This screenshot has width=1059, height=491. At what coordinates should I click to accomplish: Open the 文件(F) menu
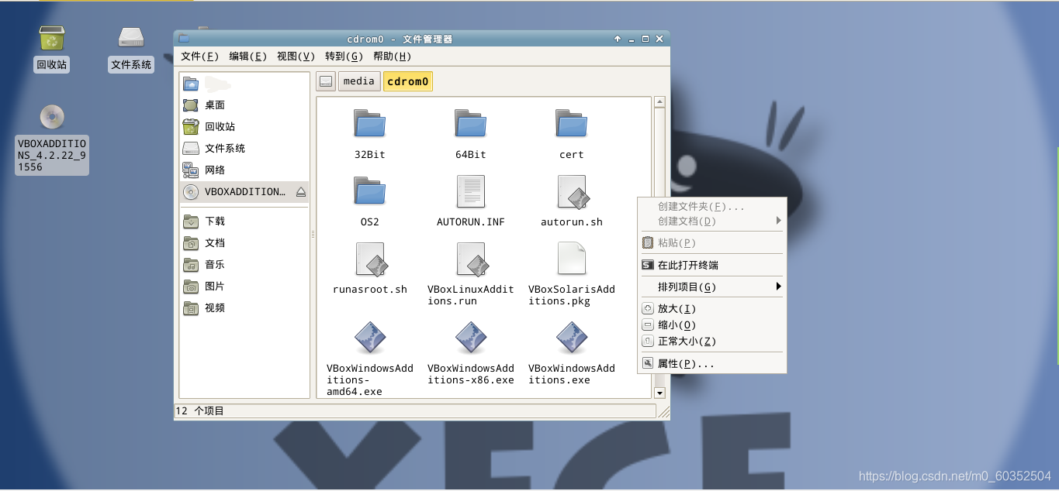point(200,57)
